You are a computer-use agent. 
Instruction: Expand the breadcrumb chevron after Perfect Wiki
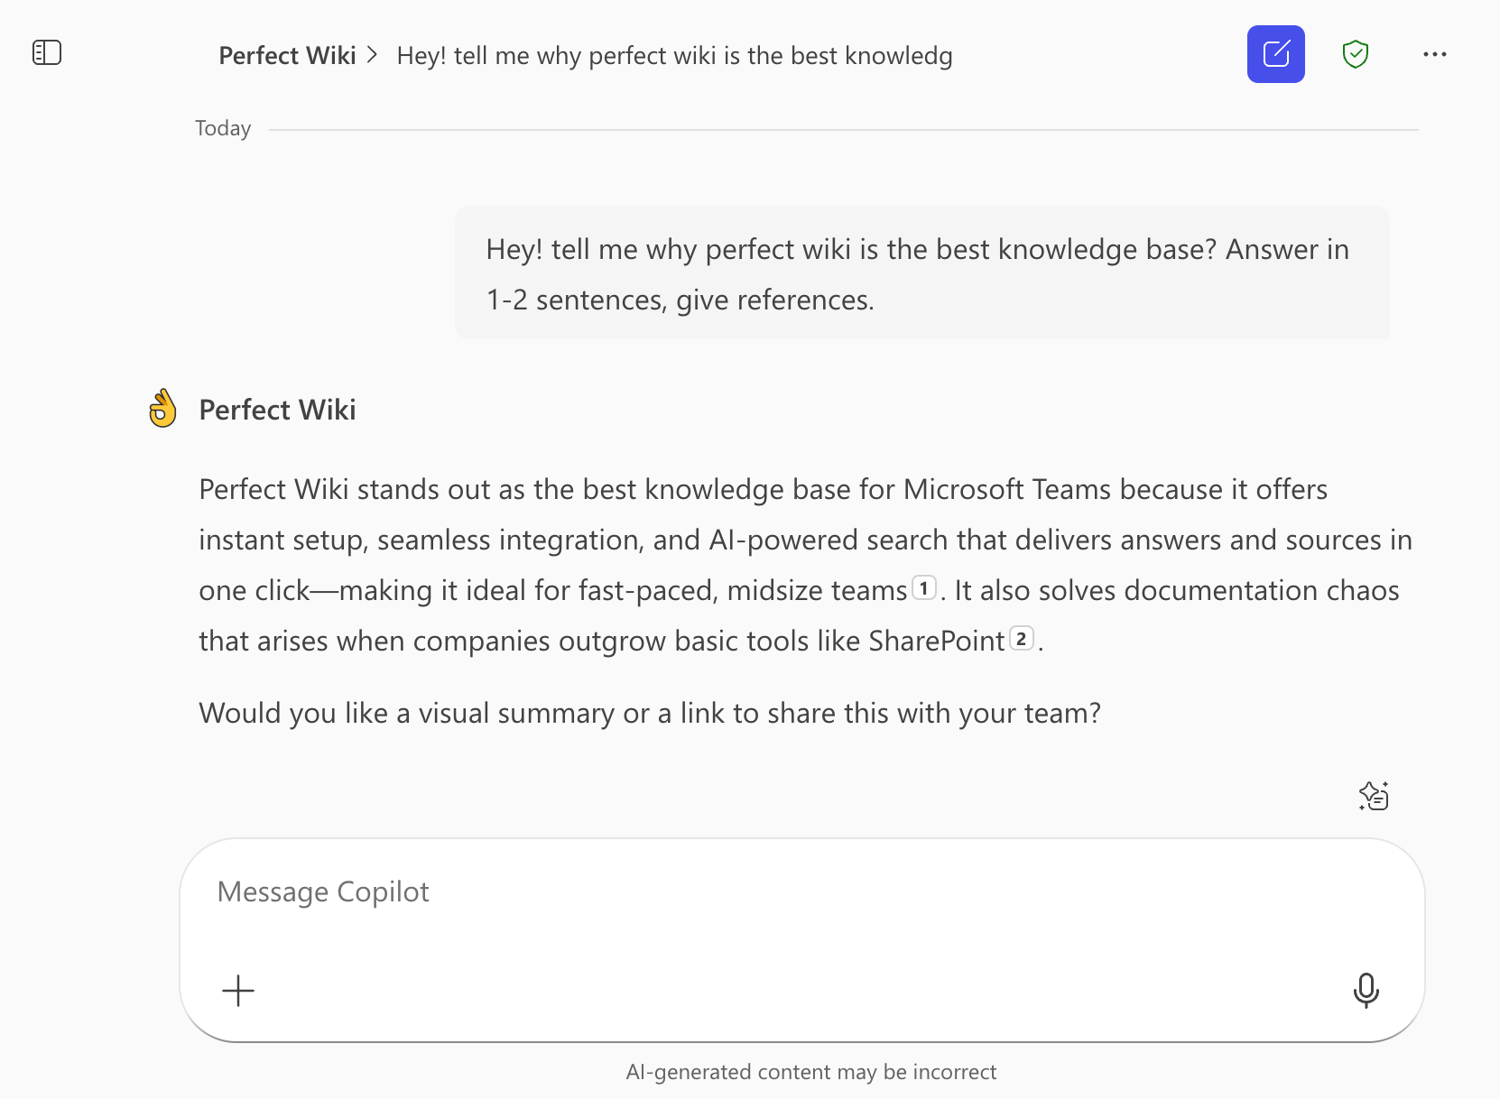coord(371,55)
